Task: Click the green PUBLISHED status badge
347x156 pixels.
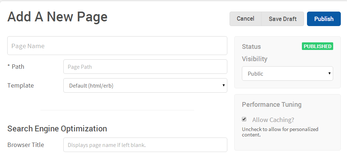Action: click(317, 46)
